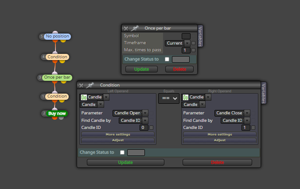Image resolution: width=300 pixels, height=189 pixels.
Task: Toggle the Timeframe variable checkbox
Action: click(x=194, y=43)
